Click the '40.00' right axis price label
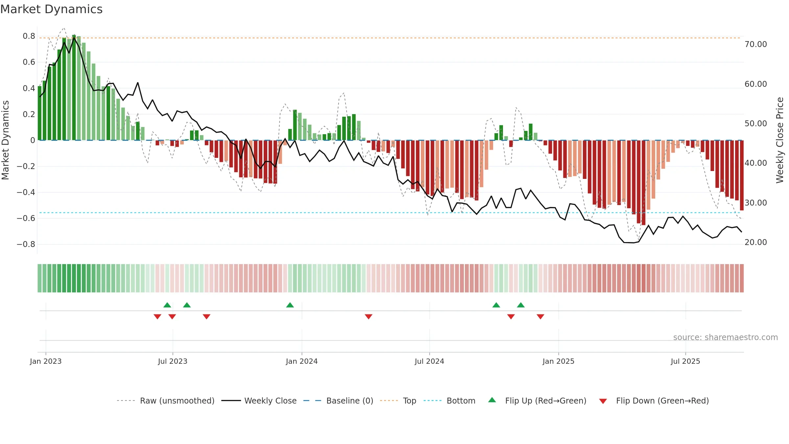 click(x=756, y=163)
